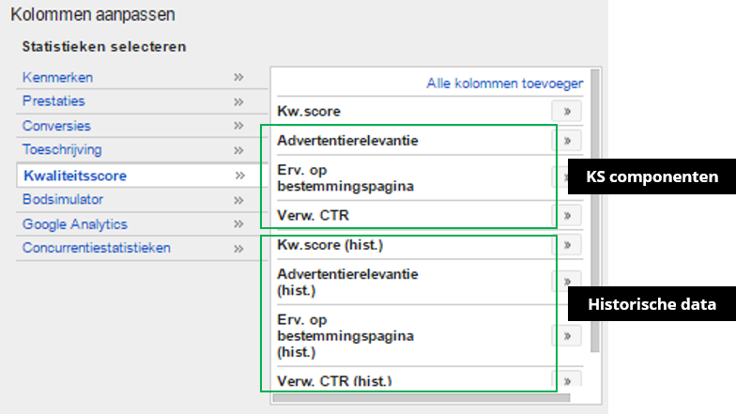Open the Bodsimulator category
Screen dimensions: 736x414
click(x=63, y=200)
